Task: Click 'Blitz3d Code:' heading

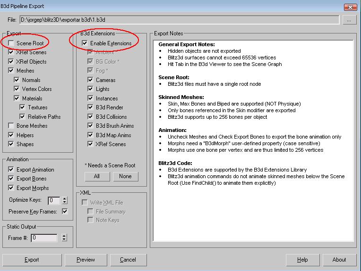Action: pyautogui.click(x=175, y=163)
